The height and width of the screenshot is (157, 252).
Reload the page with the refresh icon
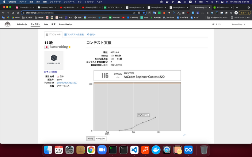[13, 13]
